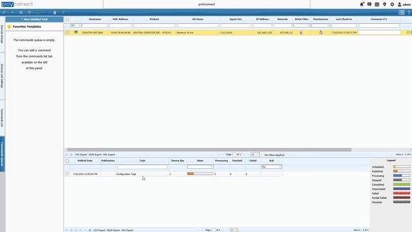Open the page size dropdown in bottom pager
412x232 pixels.
click(234, 230)
